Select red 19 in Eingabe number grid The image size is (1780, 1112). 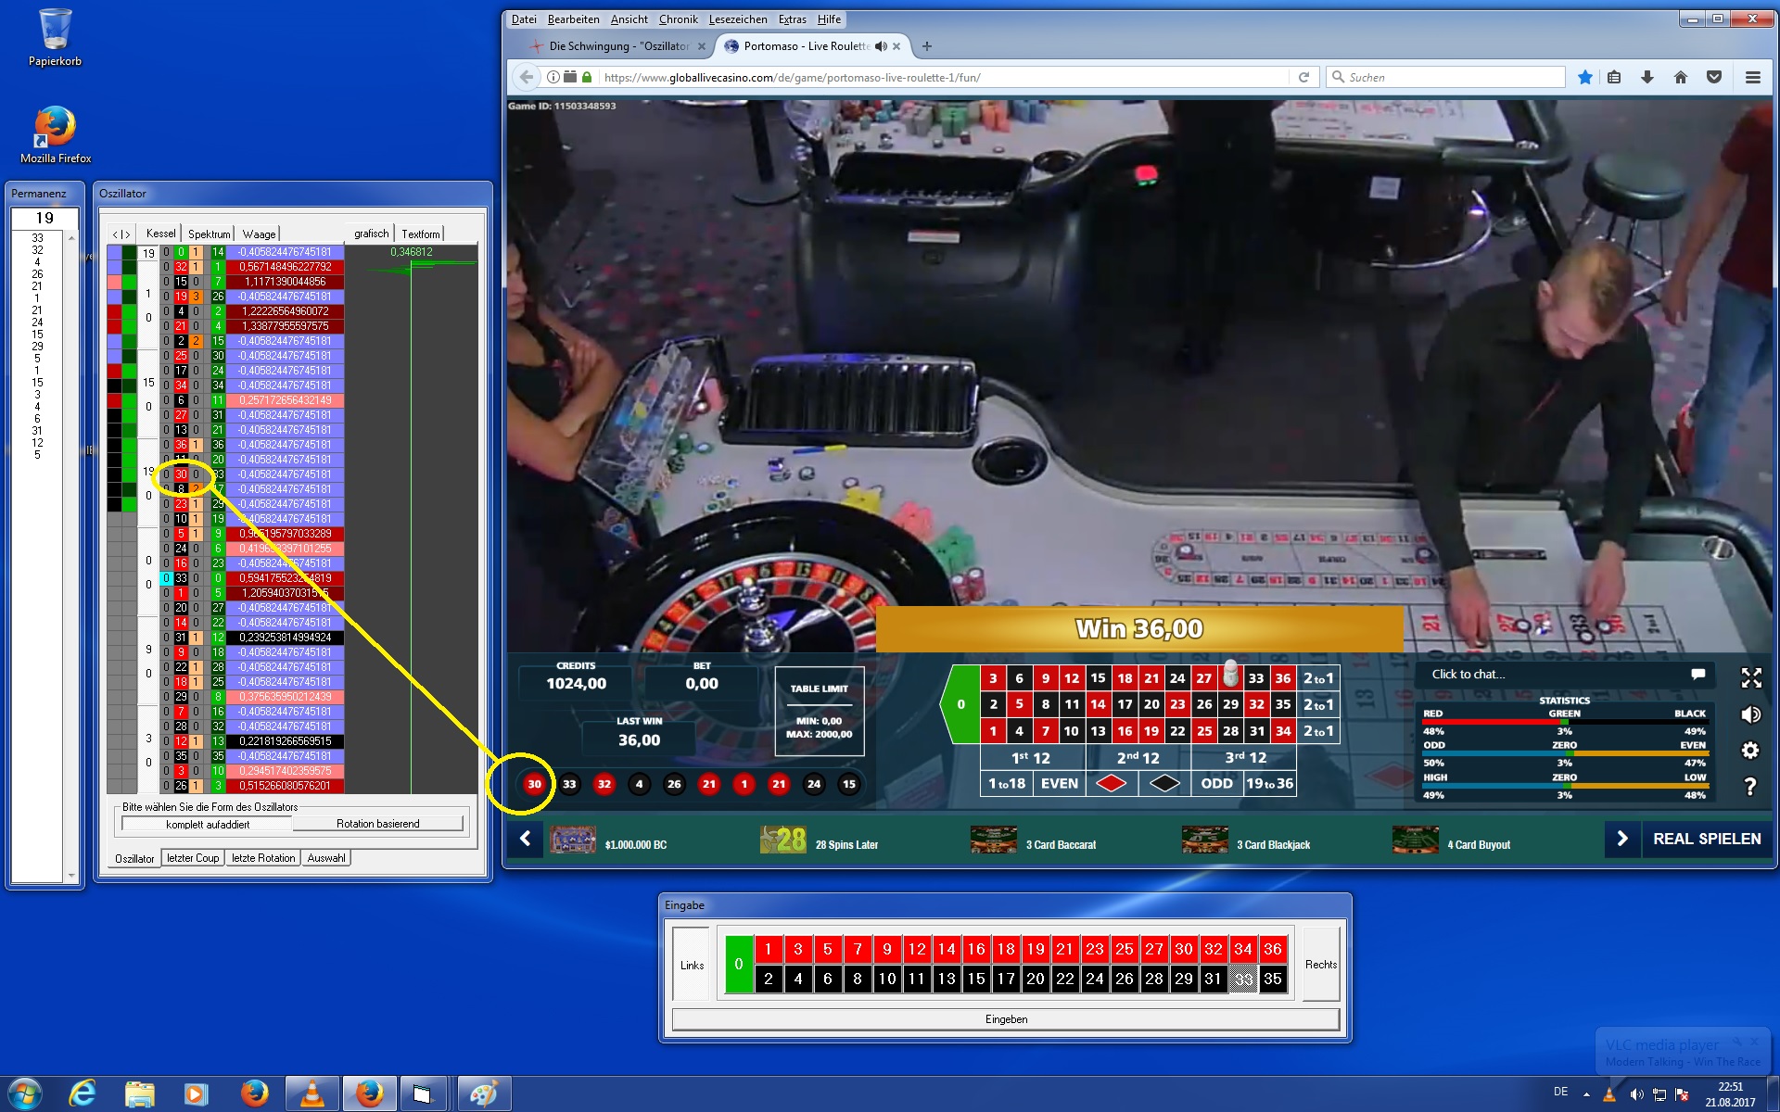(x=1036, y=949)
